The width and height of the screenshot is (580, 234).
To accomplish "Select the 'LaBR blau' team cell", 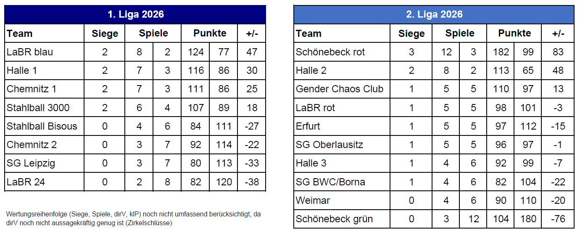I will tap(30, 52).
